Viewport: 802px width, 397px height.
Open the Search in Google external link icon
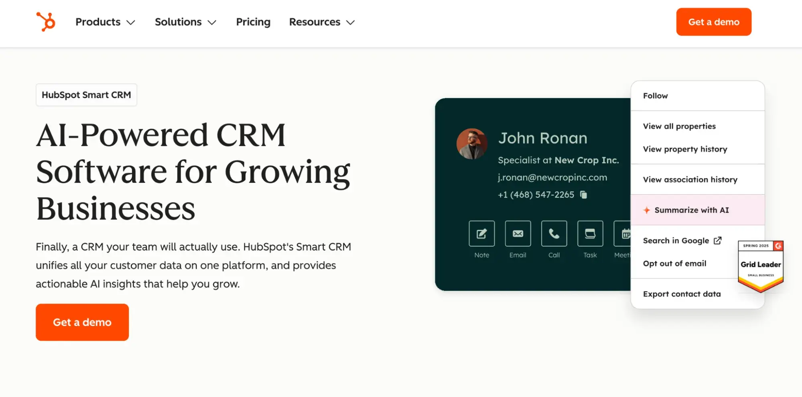click(x=718, y=240)
